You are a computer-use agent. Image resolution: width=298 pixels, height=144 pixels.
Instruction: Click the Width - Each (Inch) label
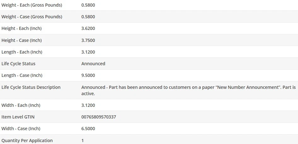tap(21, 105)
